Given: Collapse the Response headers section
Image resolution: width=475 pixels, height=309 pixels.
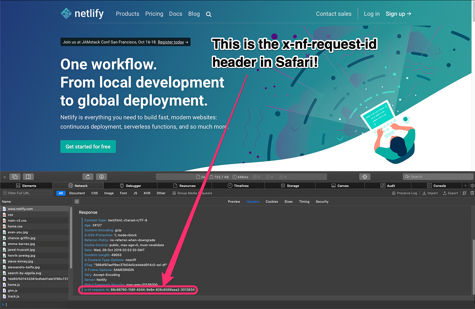Looking at the screenshot, I should 89,212.
